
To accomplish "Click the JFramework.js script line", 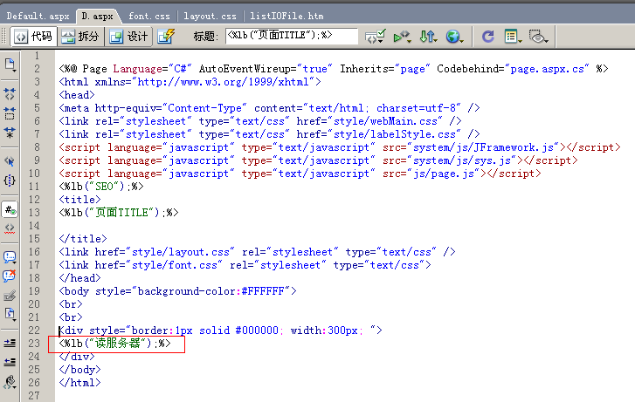I will (340, 147).
